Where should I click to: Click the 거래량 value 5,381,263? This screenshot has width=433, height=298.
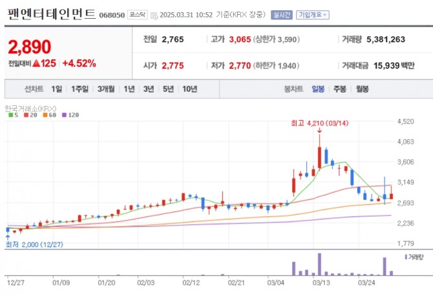click(386, 39)
